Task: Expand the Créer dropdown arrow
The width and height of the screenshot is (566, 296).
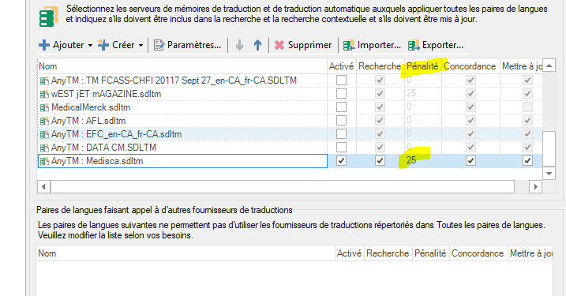Action: coord(141,46)
